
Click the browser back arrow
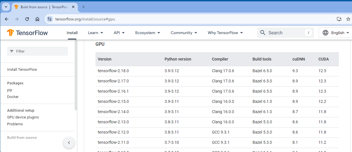coord(7,19)
